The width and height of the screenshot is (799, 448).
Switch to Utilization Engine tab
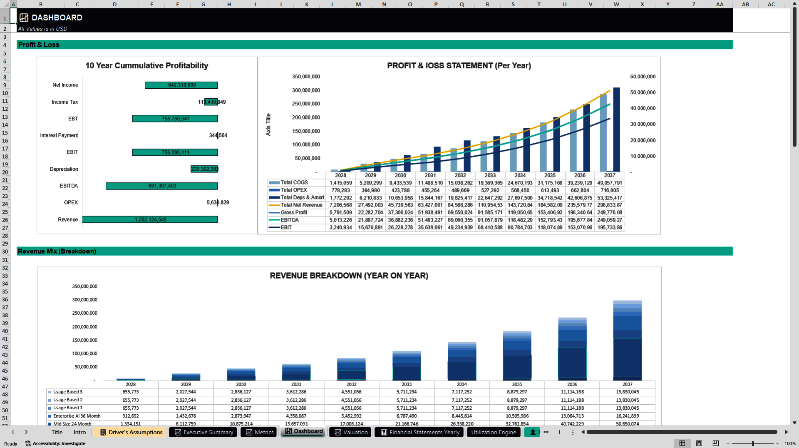coord(494,432)
